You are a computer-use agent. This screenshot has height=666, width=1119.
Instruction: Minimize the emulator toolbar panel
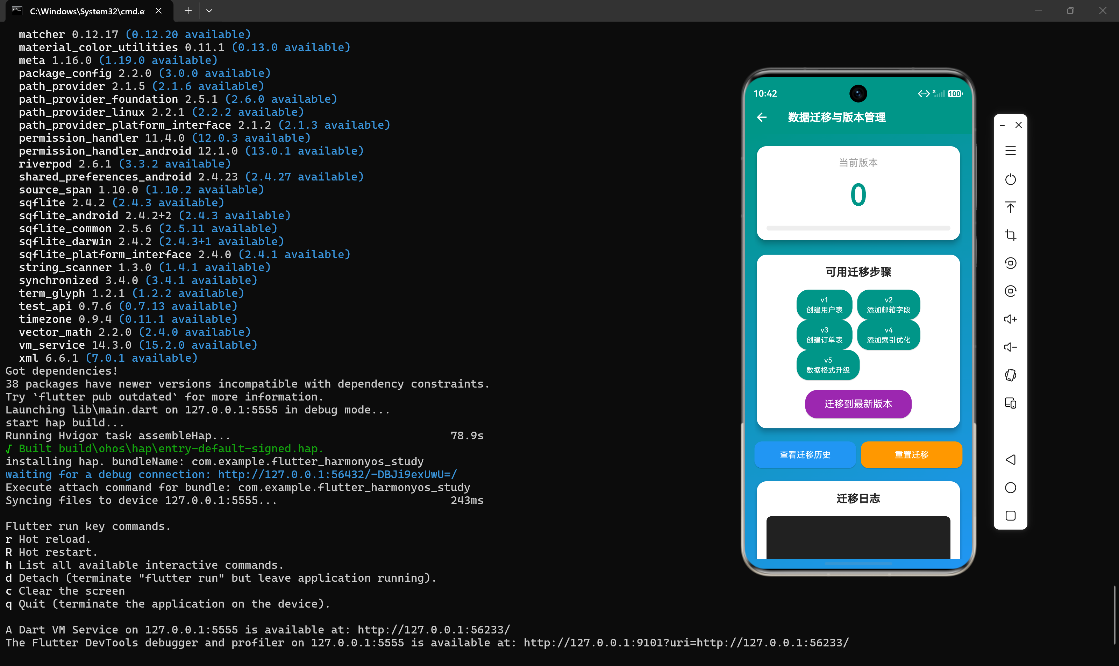coord(1002,125)
